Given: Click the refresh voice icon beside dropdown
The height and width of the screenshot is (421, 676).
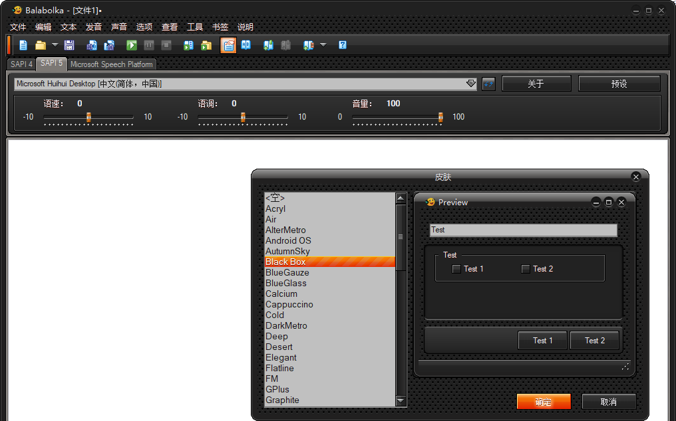Looking at the screenshot, I should 488,84.
